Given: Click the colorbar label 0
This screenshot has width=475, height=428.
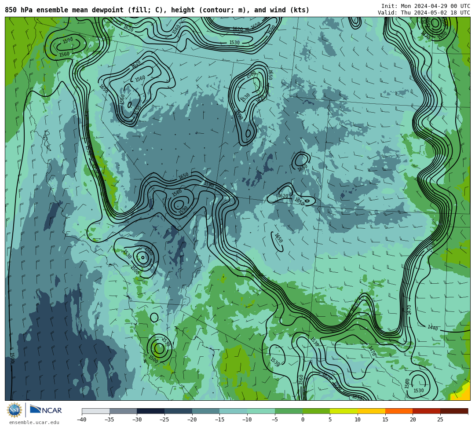Looking at the screenshot, I should [303, 420].
